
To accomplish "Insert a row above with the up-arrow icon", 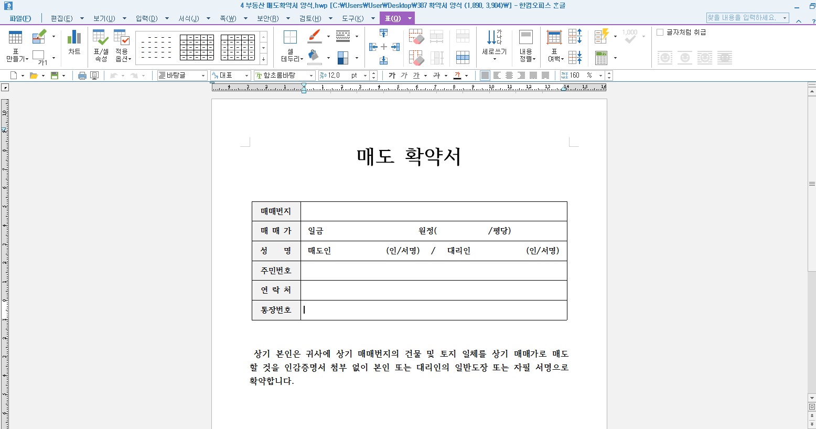I will (x=384, y=33).
